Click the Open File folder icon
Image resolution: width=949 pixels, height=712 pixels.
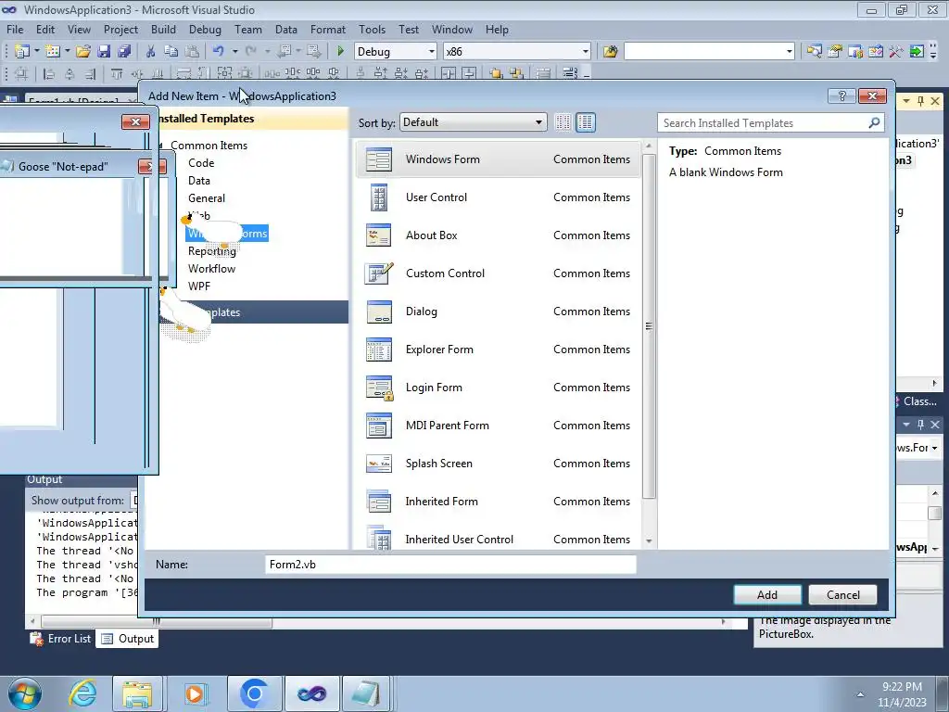coord(83,52)
